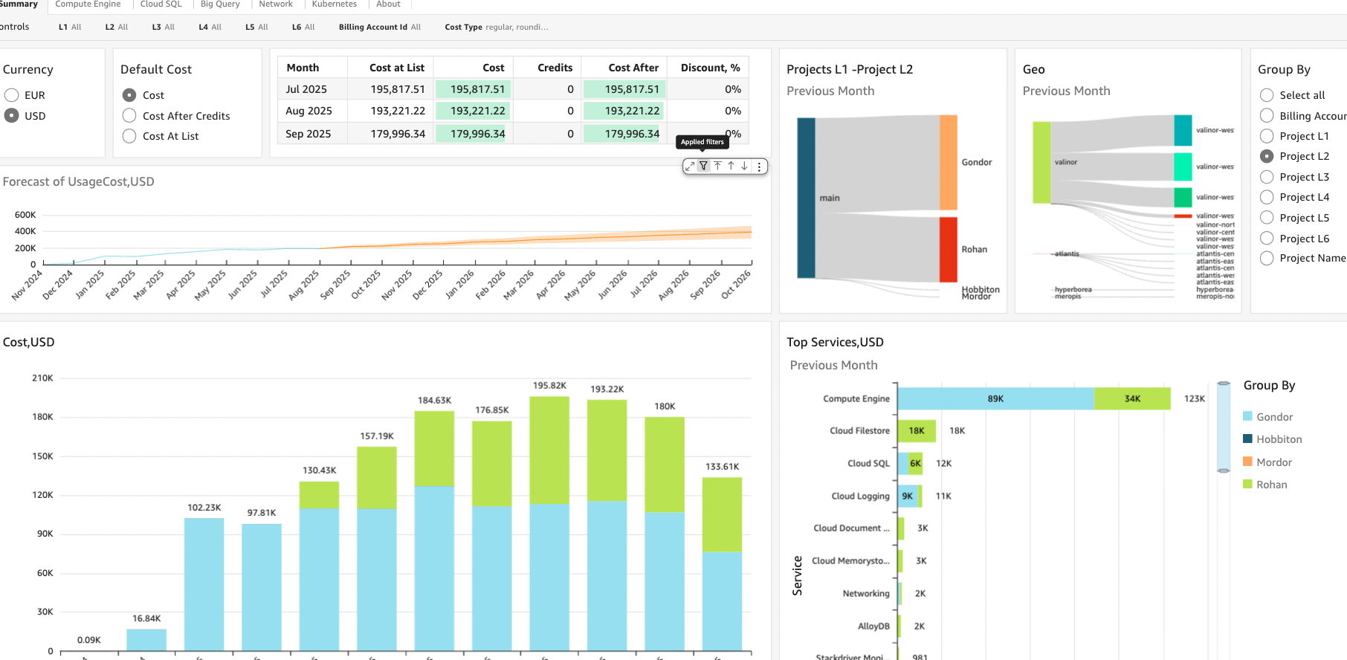Select EUR currency option
Screen dimensions: 1347x660
(12, 95)
